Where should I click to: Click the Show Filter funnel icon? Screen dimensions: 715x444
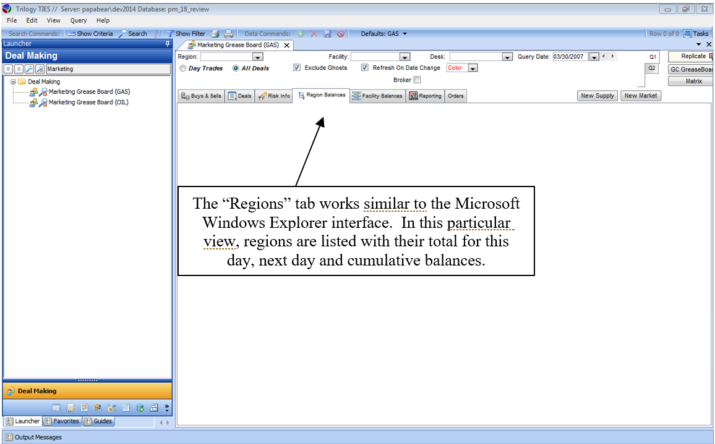(x=169, y=34)
